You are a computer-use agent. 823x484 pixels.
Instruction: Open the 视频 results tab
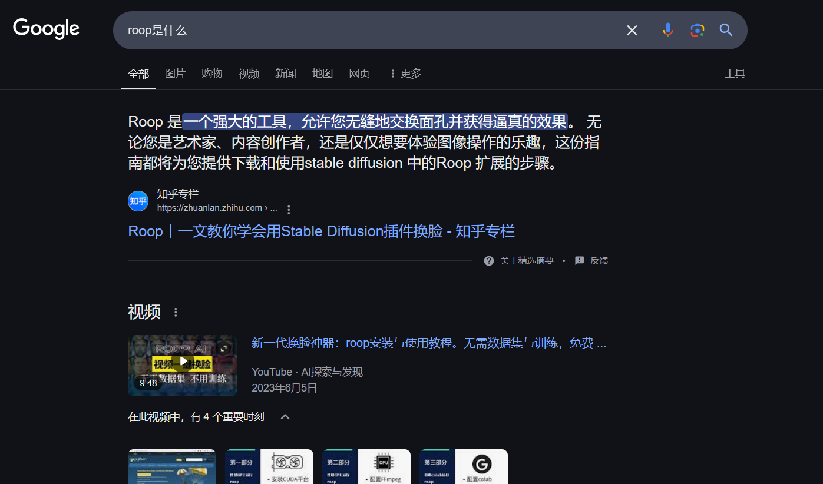(249, 74)
